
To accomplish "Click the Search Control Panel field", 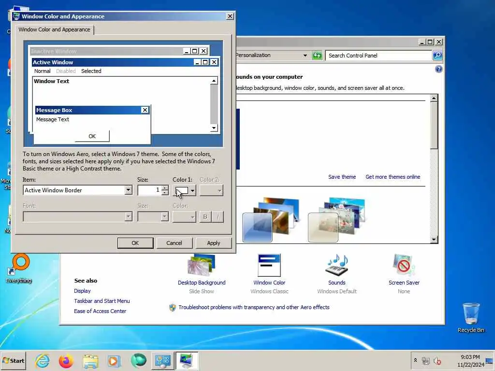I will coord(379,56).
